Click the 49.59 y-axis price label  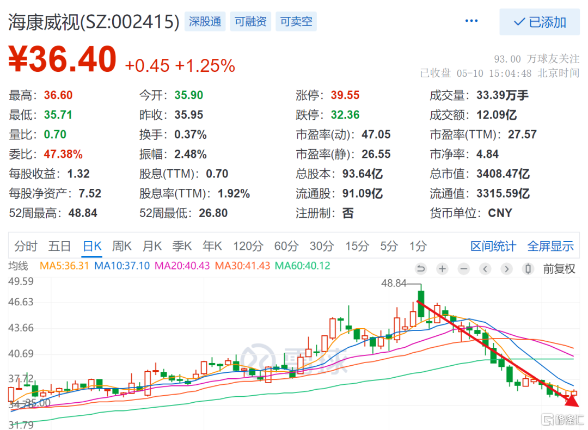(x=21, y=281)
